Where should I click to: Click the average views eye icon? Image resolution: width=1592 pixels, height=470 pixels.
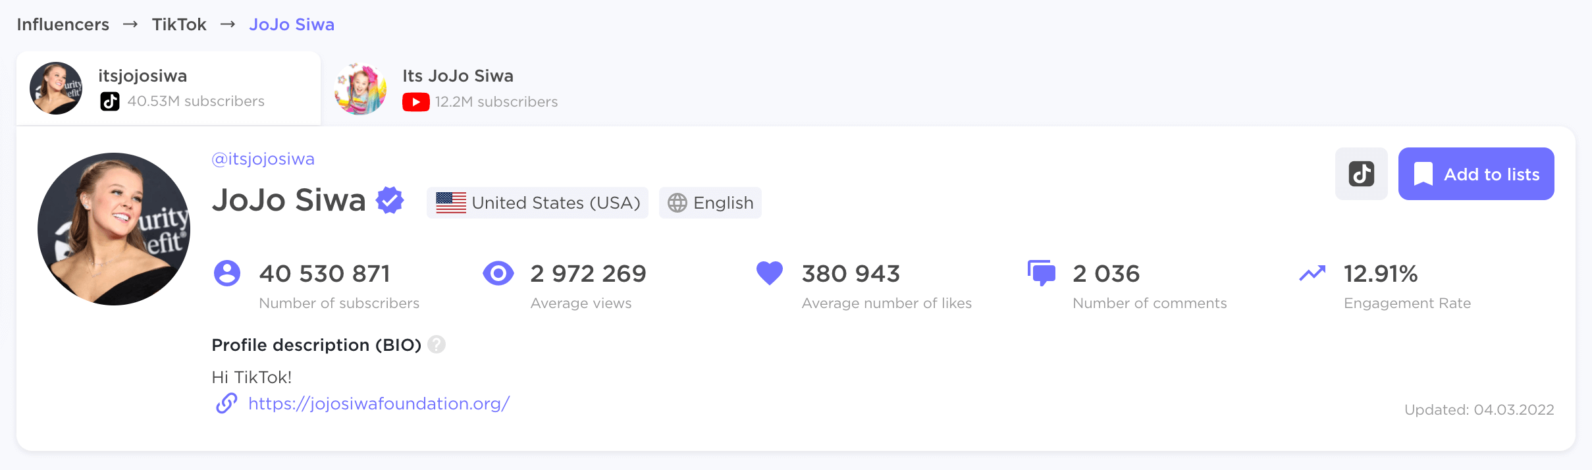point(498,273)
